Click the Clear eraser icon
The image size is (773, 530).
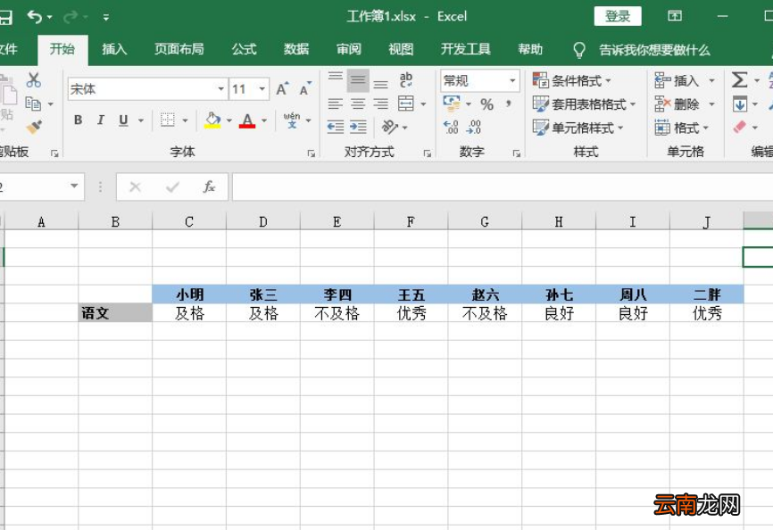(739, 127)
